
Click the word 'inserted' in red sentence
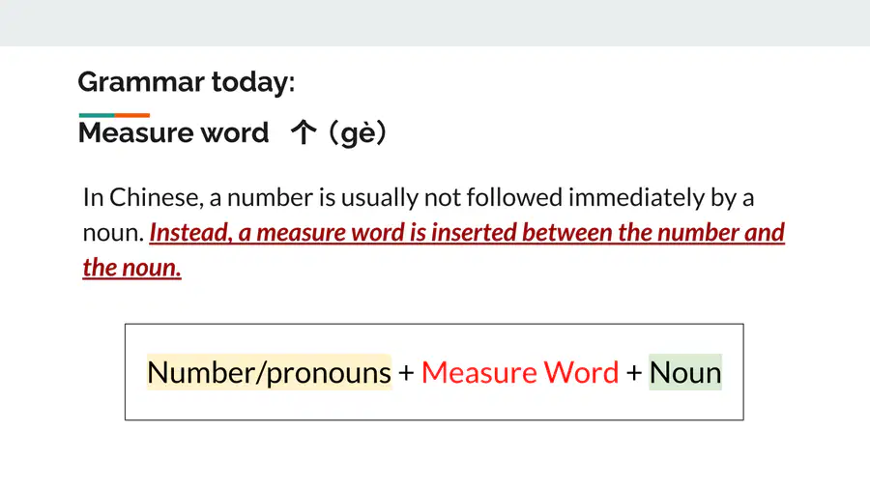point(474,232)
